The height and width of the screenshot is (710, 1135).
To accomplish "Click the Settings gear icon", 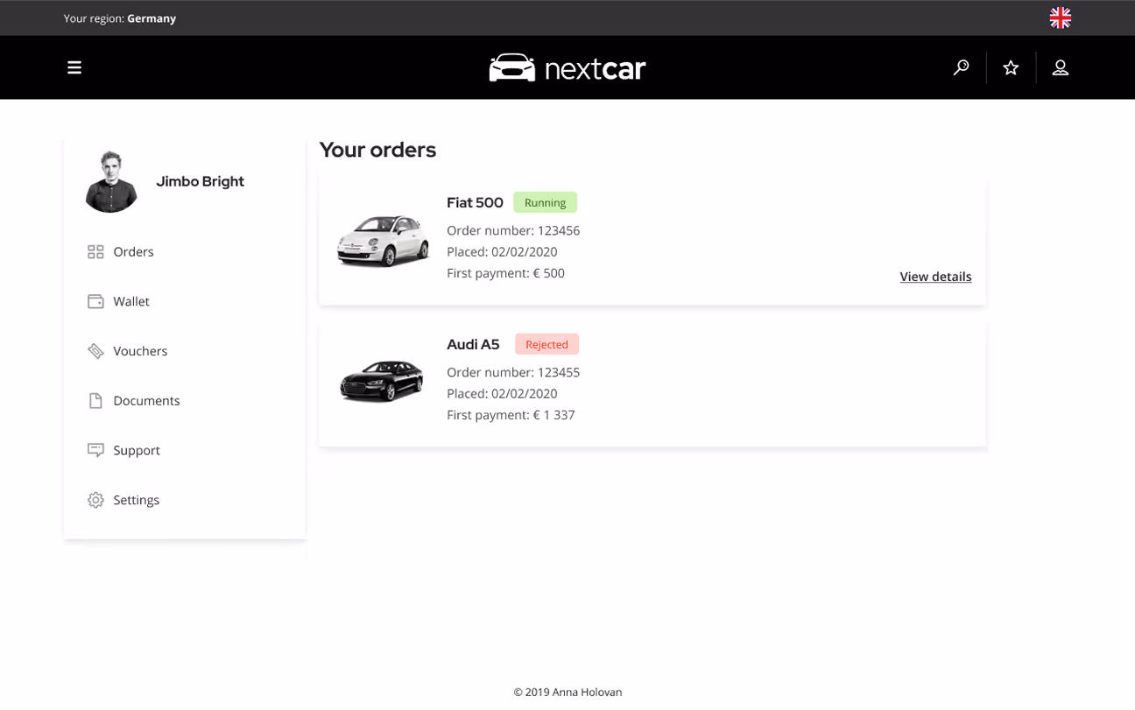I will 95,500.
